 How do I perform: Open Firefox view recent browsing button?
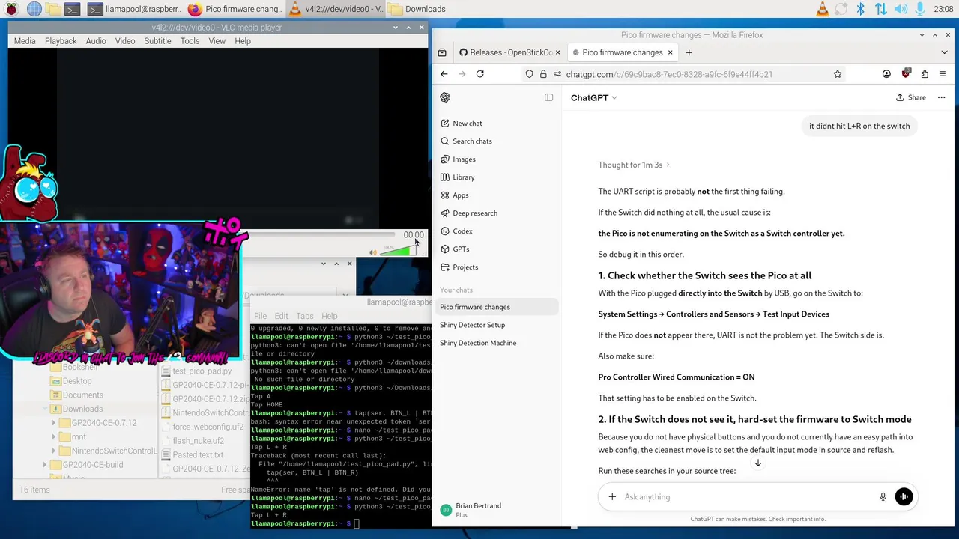point(442,52)
